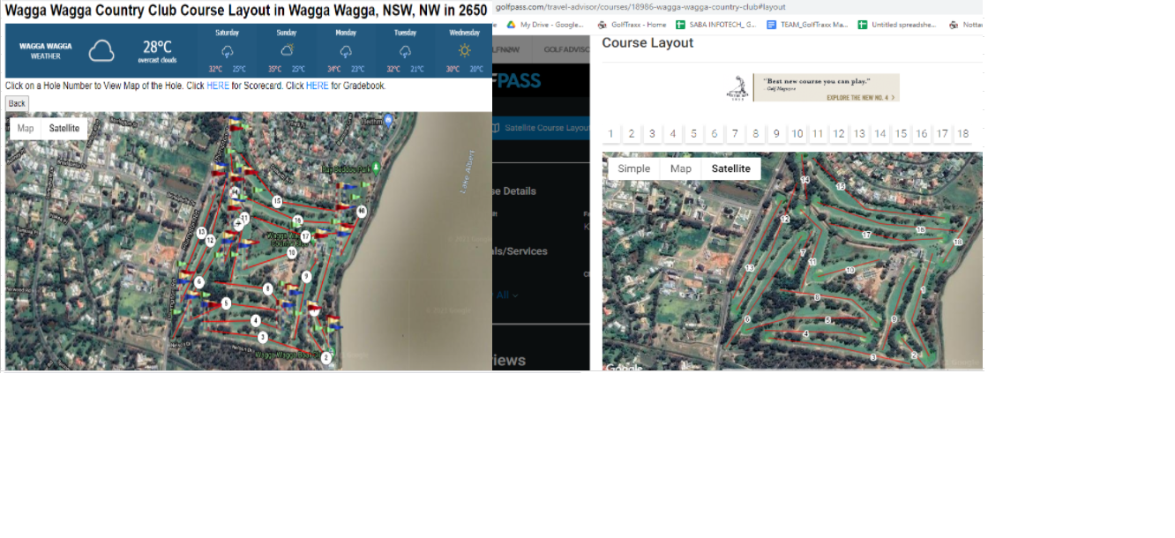Click hole 3 label on GolfPass map
Viewport: 1175px width, 538px height.
[873, 357]
